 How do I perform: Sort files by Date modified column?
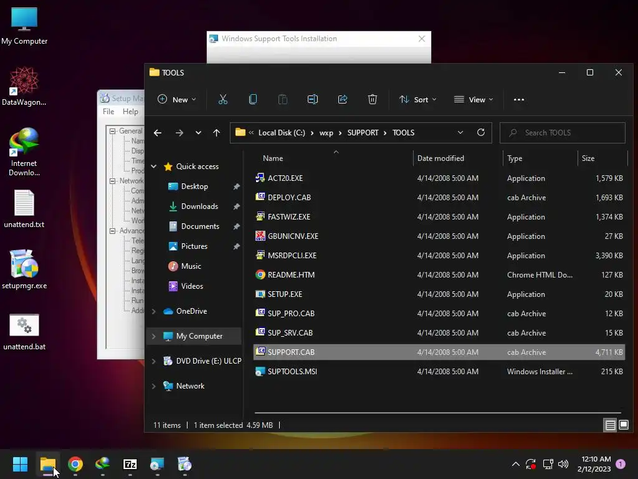coord(458,158)
